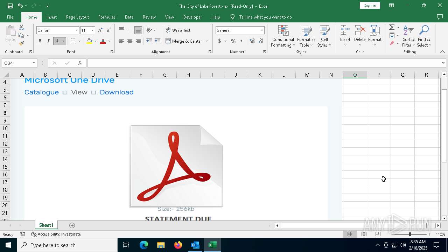448x252 pixels.
Task: Copy selection using the Copy icon
Action: 21,35
